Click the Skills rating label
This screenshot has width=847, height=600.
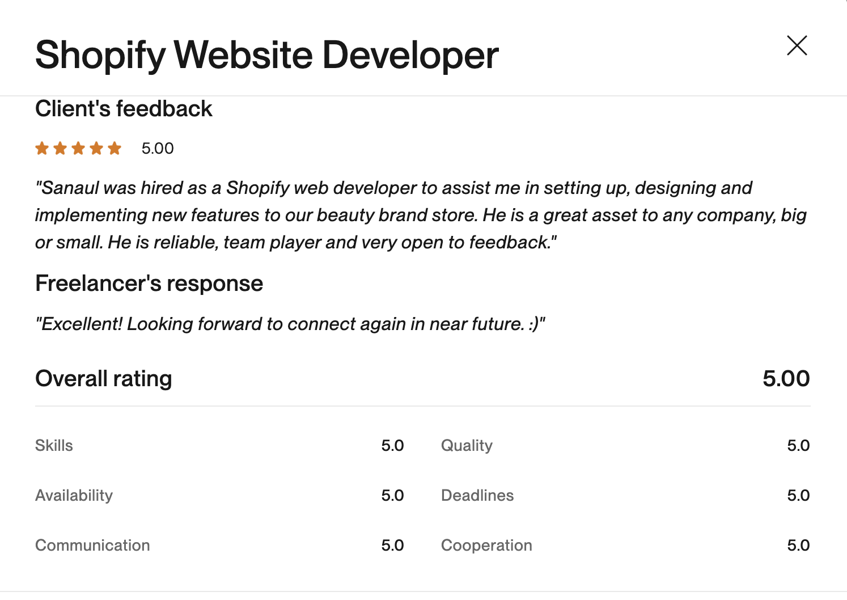(54, 445)
